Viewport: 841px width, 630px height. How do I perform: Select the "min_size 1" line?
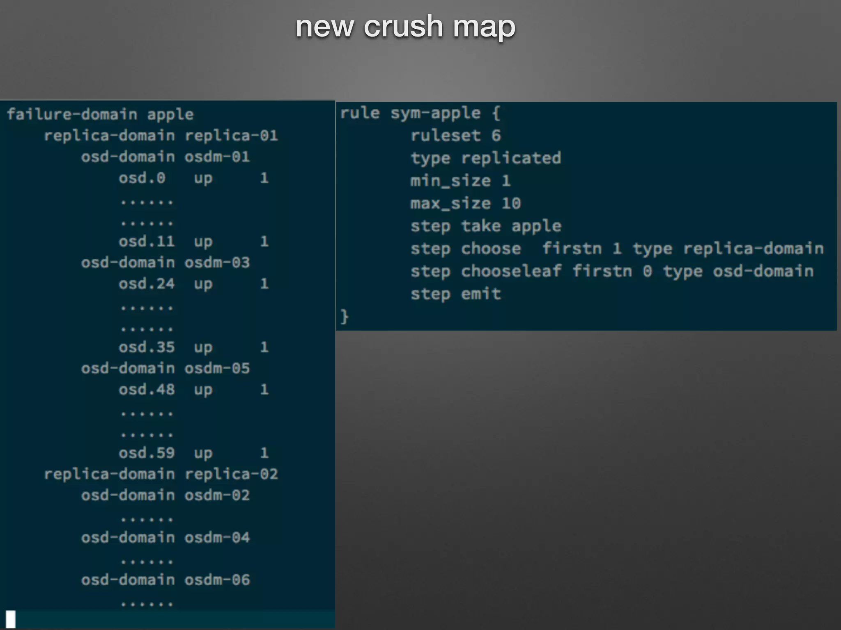click(x=461, y=181)
